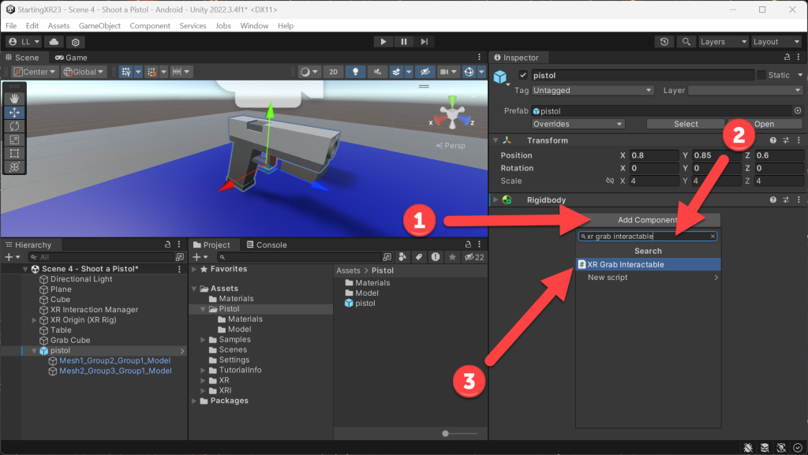The height and width of the screenshot is (455, 808).
Task: Click Position X value field
Action: click(x=654, y=155)
